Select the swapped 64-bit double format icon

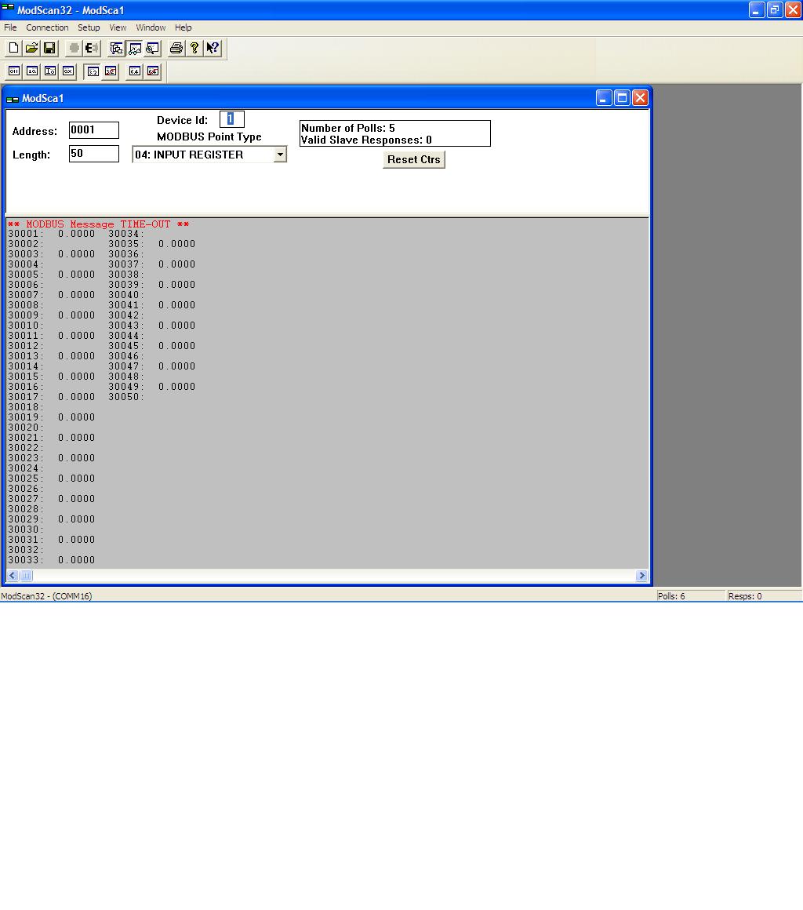152,71
